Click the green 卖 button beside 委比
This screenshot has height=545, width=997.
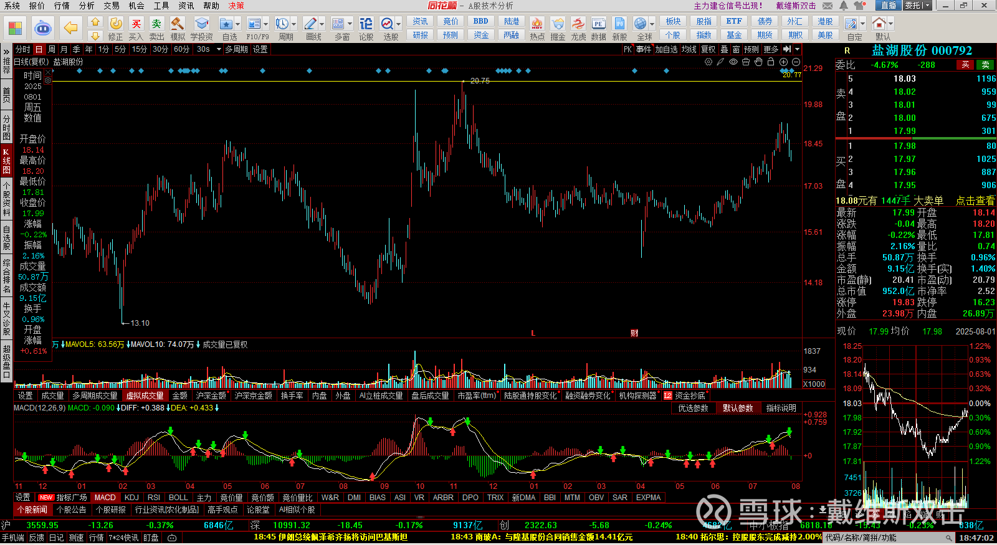point(986,65)
